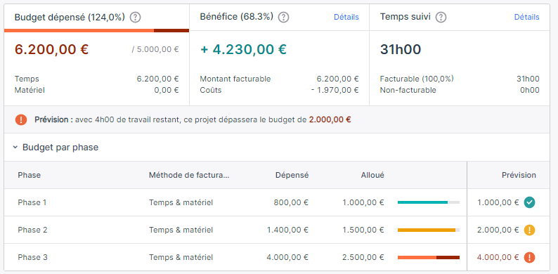This screenshot has height=274, width=558.
Task: Click the Méthode de factura... column header
Action: tap(189, 175)
